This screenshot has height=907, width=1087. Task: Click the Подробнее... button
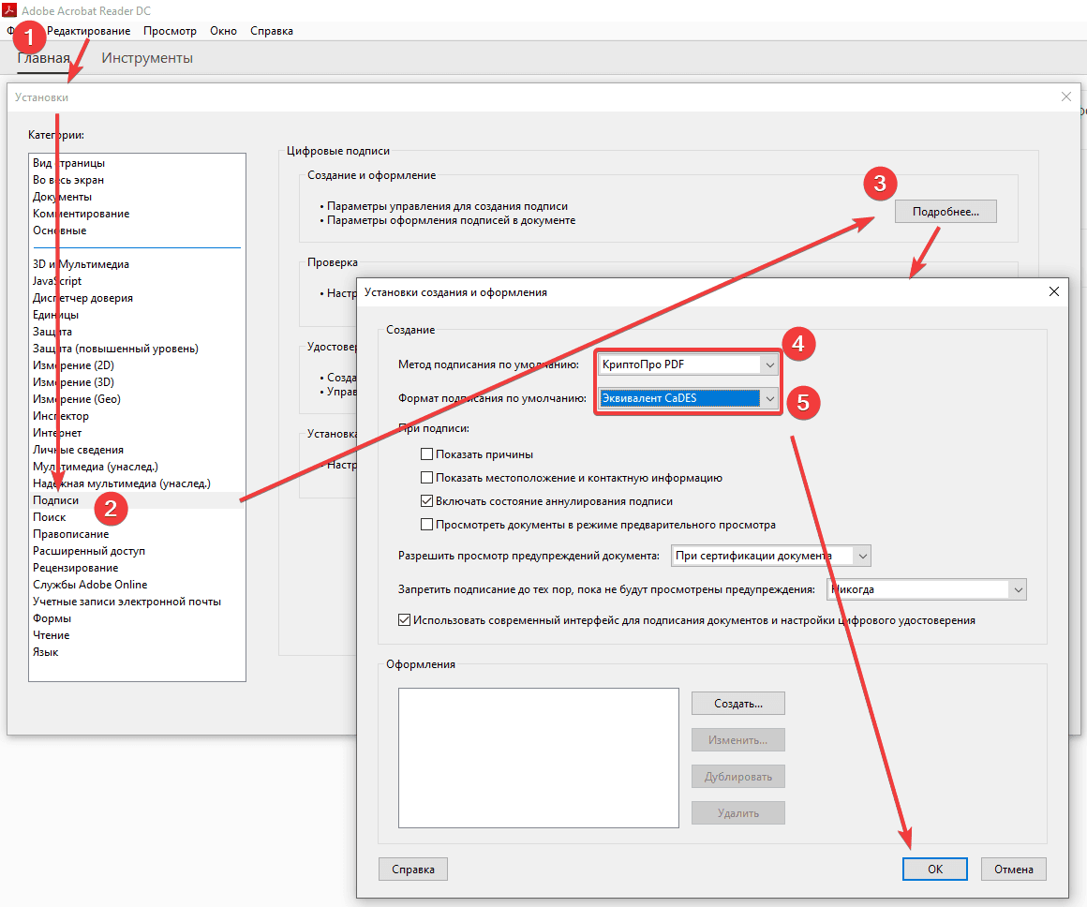coord(946,212)
